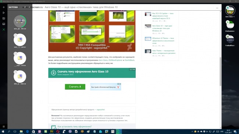Open the snapshot tool in the sidebar
This screenshot has height=134, width=239.
point(4,18)
